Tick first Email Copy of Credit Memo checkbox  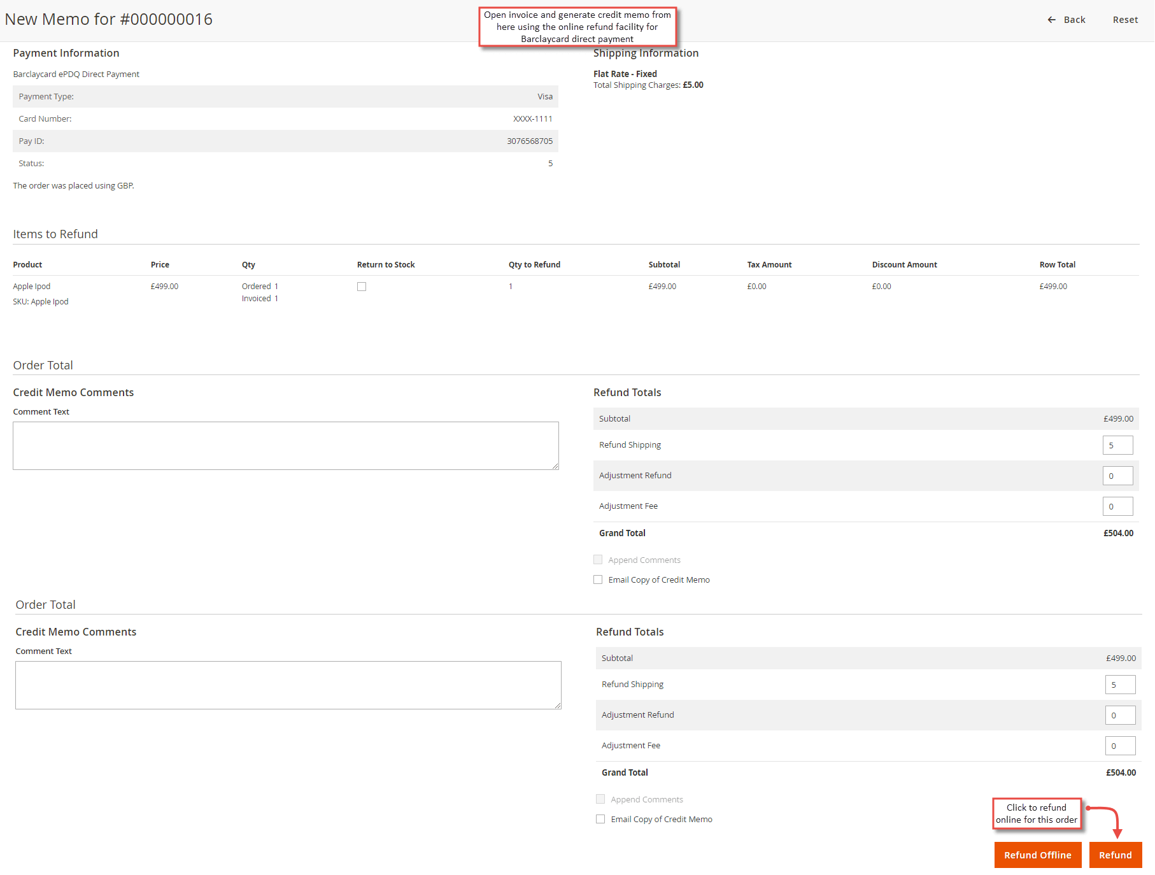[598, 580]
